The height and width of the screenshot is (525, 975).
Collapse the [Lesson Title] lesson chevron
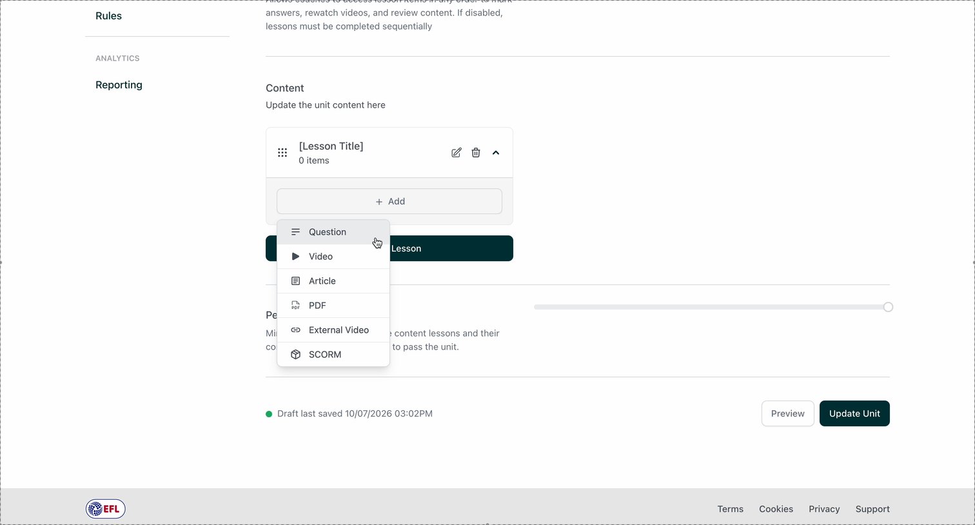[x=496, y=153]
